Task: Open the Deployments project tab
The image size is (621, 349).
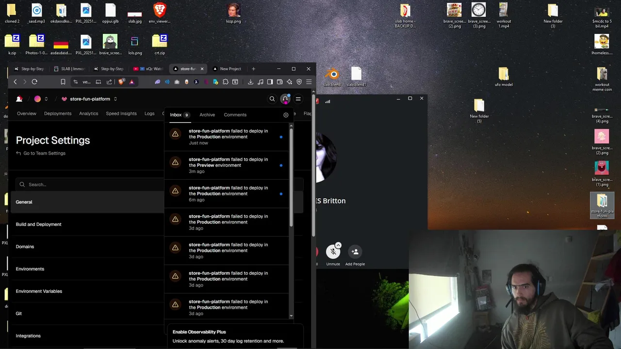Action: pyautogui.click(x=58, y=113)
